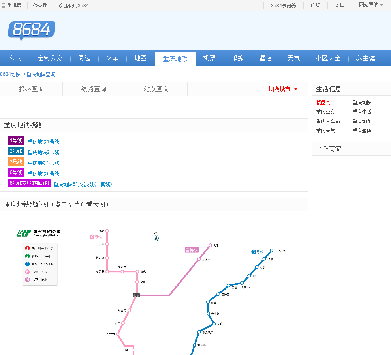Select the 重庆地铁 nav tab
This screenshot has width=391, height=355.
point(175,59)
